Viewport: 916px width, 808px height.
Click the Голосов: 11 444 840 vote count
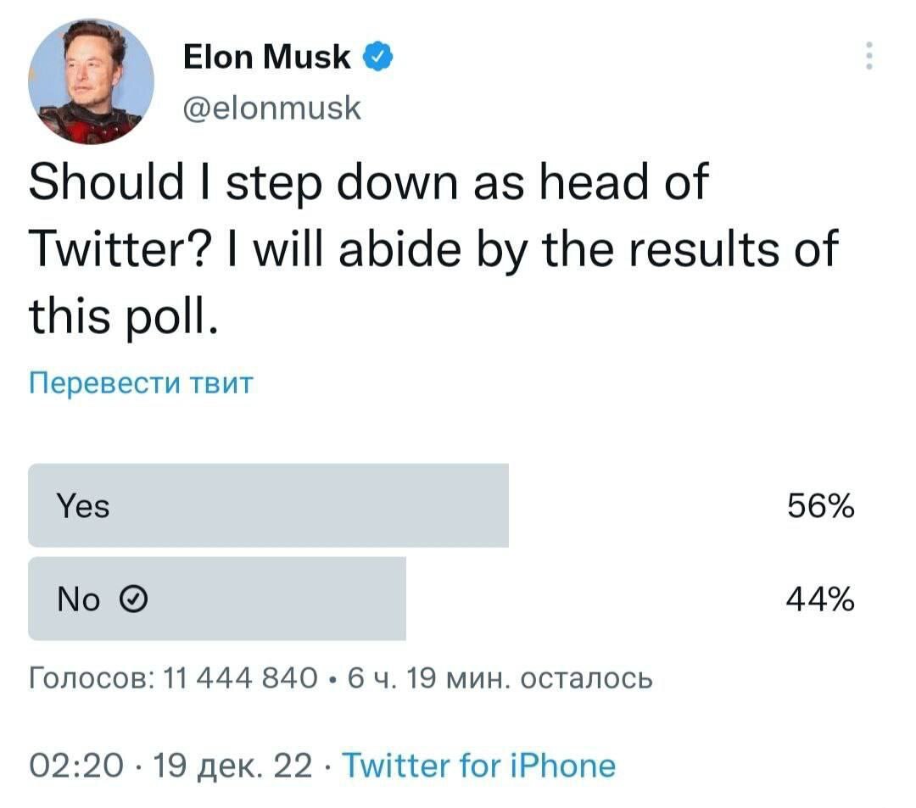coord(174,678)
